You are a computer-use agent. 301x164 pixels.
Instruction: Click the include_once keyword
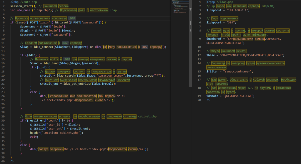pos(20,10)
